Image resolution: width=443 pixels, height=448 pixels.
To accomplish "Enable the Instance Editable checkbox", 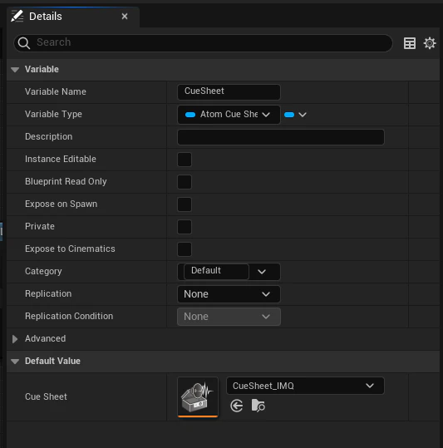I will coord(185,160).
